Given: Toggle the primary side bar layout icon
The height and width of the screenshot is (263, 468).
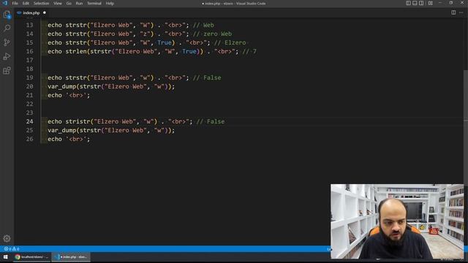Looking at the screenshot, I should click(x=408, y=3).
